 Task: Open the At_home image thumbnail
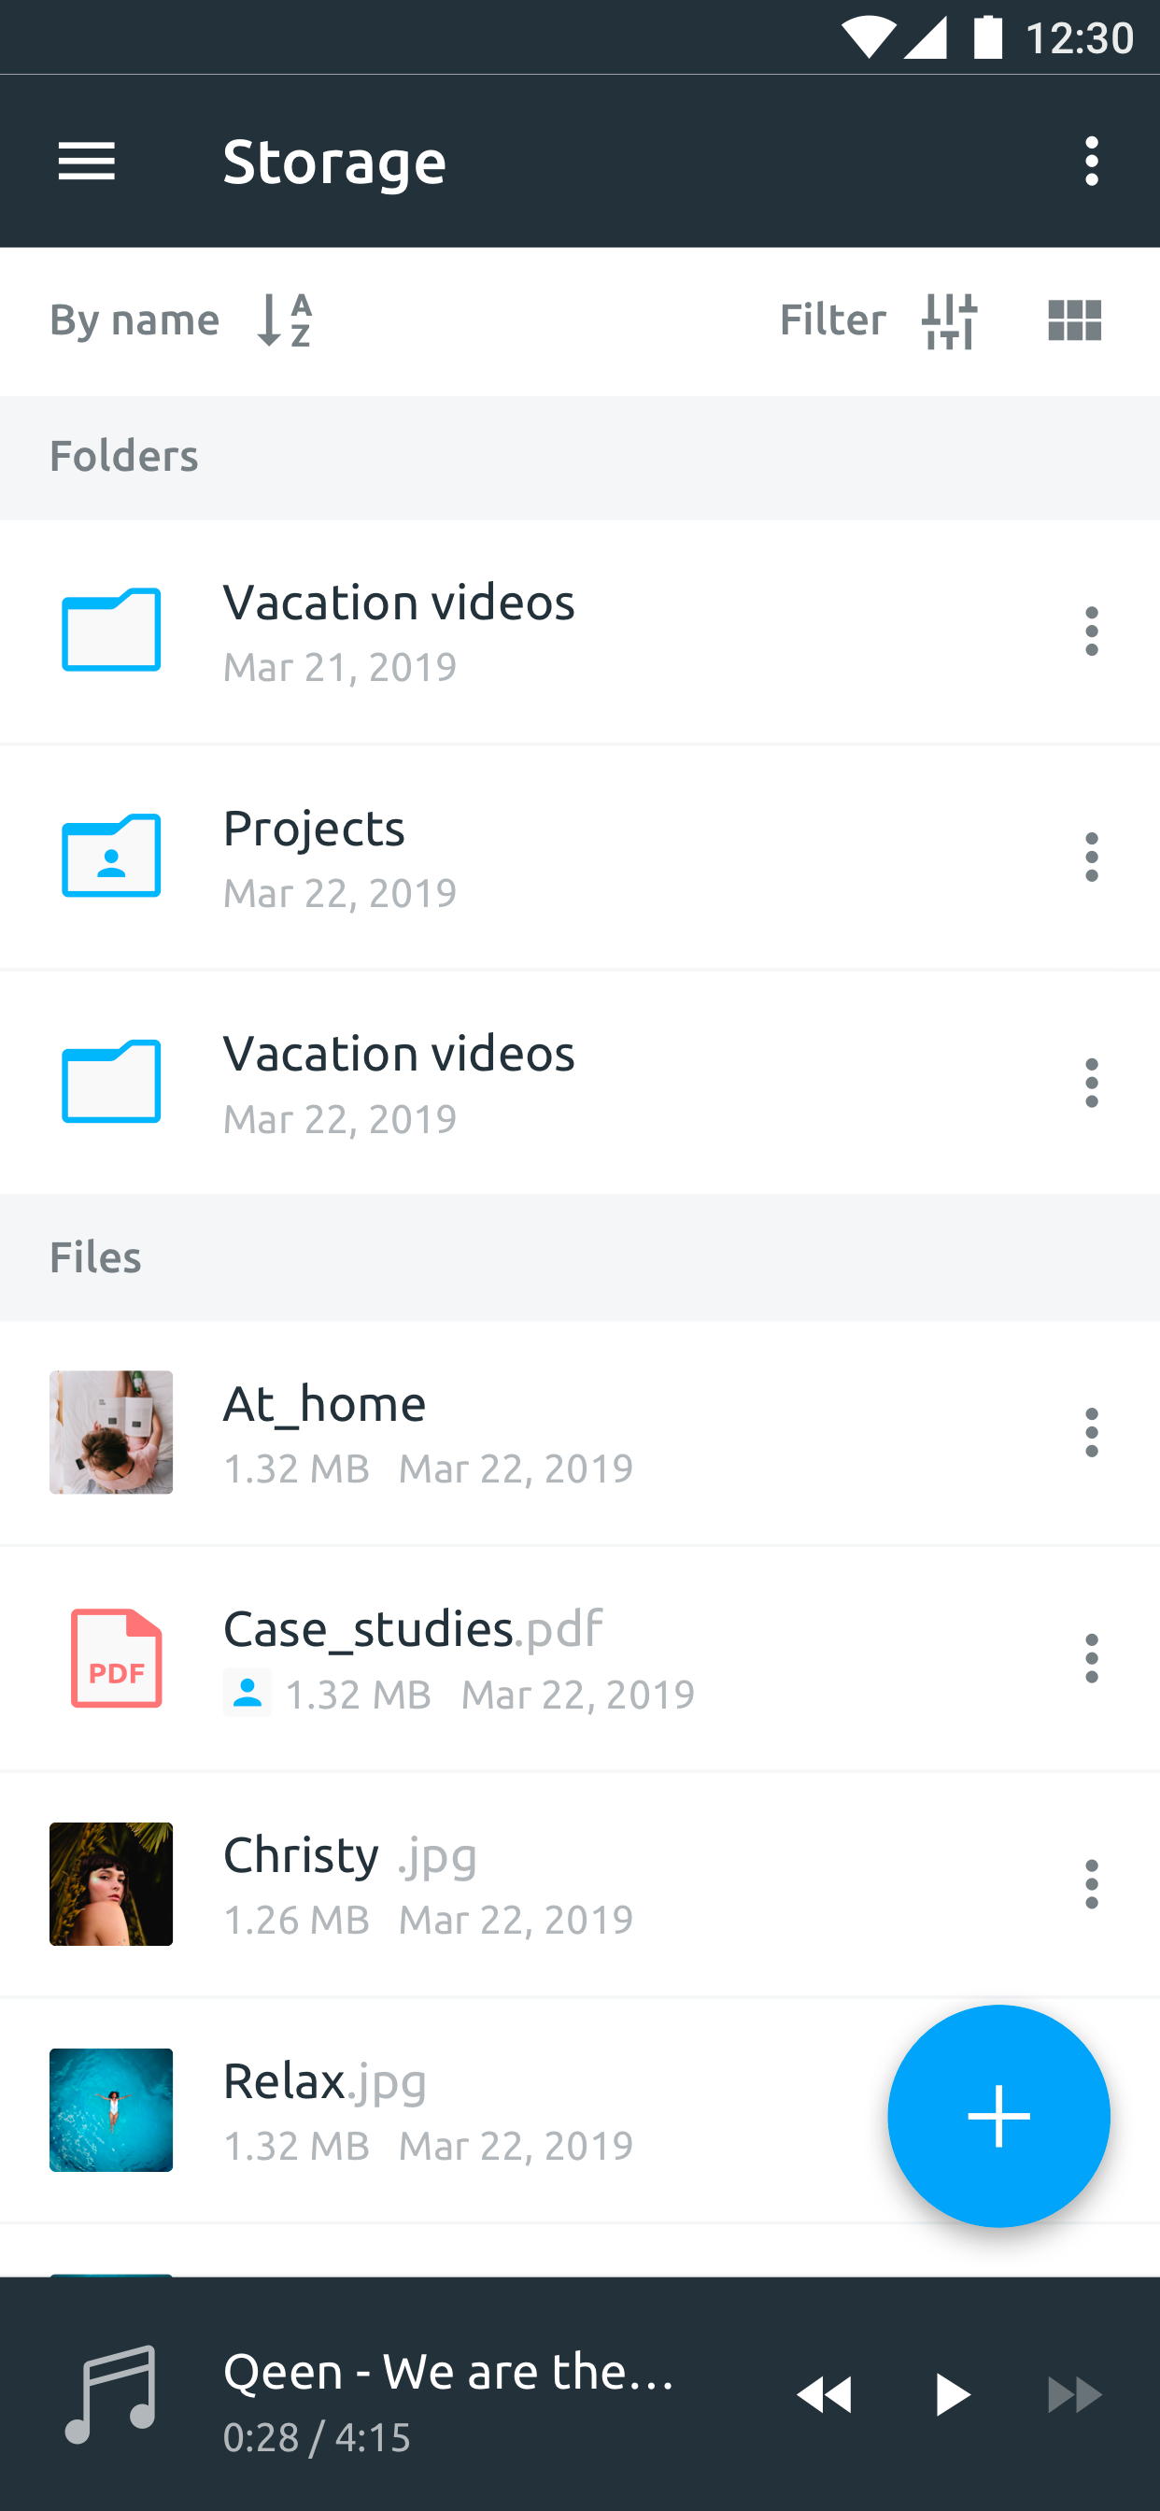pos(111,1432)
